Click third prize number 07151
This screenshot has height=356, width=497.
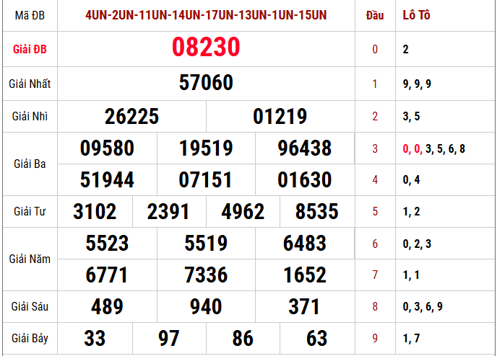point(206,179)
